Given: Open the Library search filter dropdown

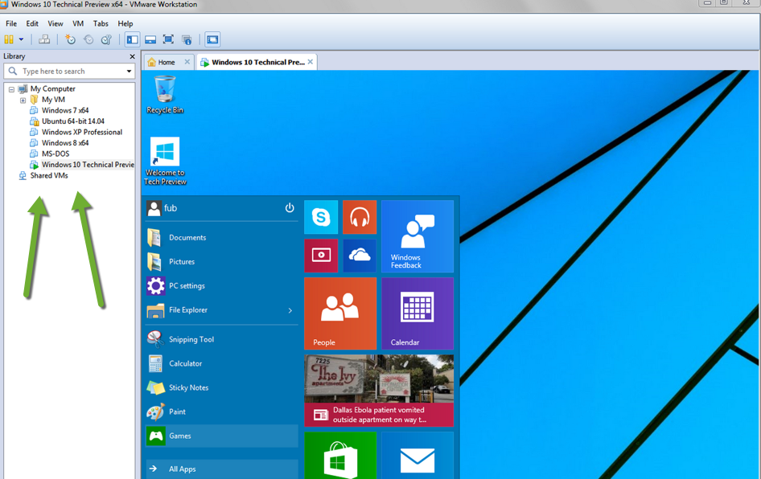Looking at the screenshot, I should click(x=129, y=72).
